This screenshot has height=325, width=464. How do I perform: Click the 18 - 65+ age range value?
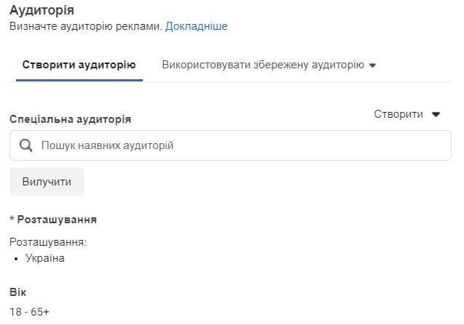tap(30, 312)
